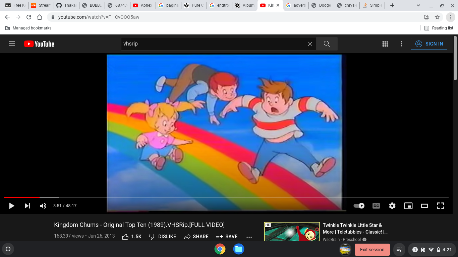Viewport: 458px width, 257px height.
Task: Switch to theater mode
Action: pos(424,206)
